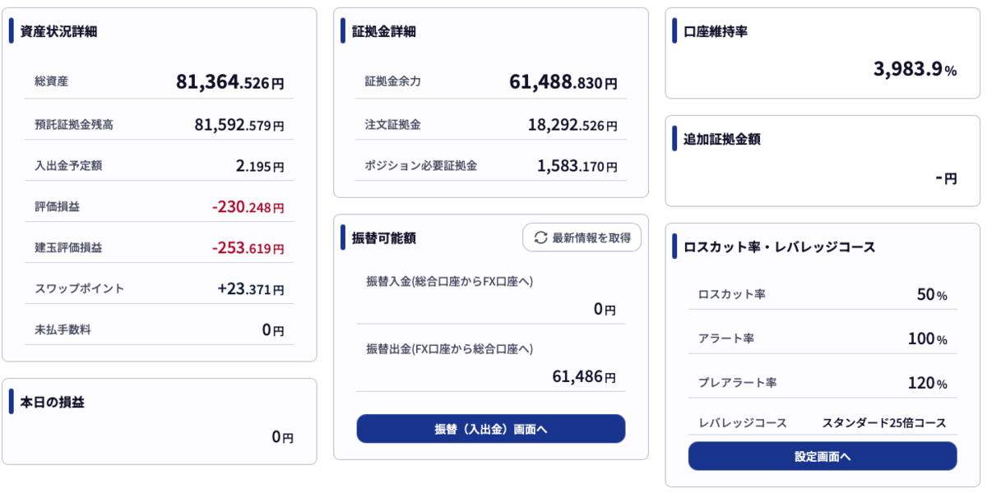Click the 証拠金余力 amount 61,488.830円
987x493 pixels.
click(x=563, y=82)
